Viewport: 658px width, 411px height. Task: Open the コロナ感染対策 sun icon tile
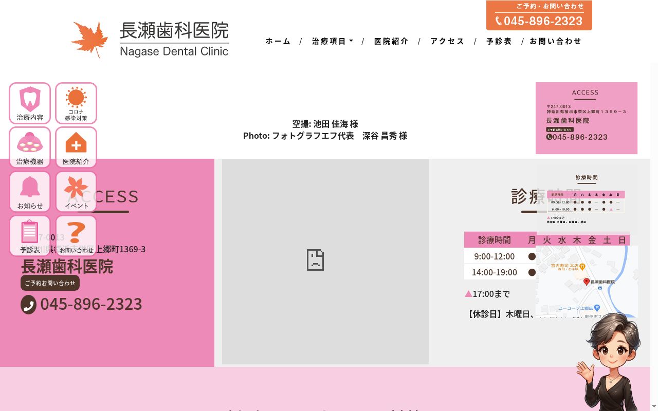pyautogui.click(x=76, y=103)
